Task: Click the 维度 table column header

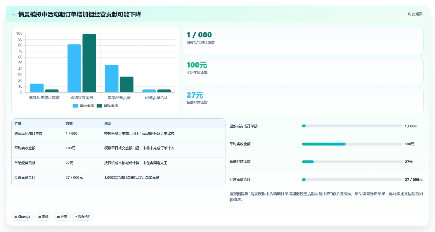Action: pyautogui.click(x=18, y=124)
